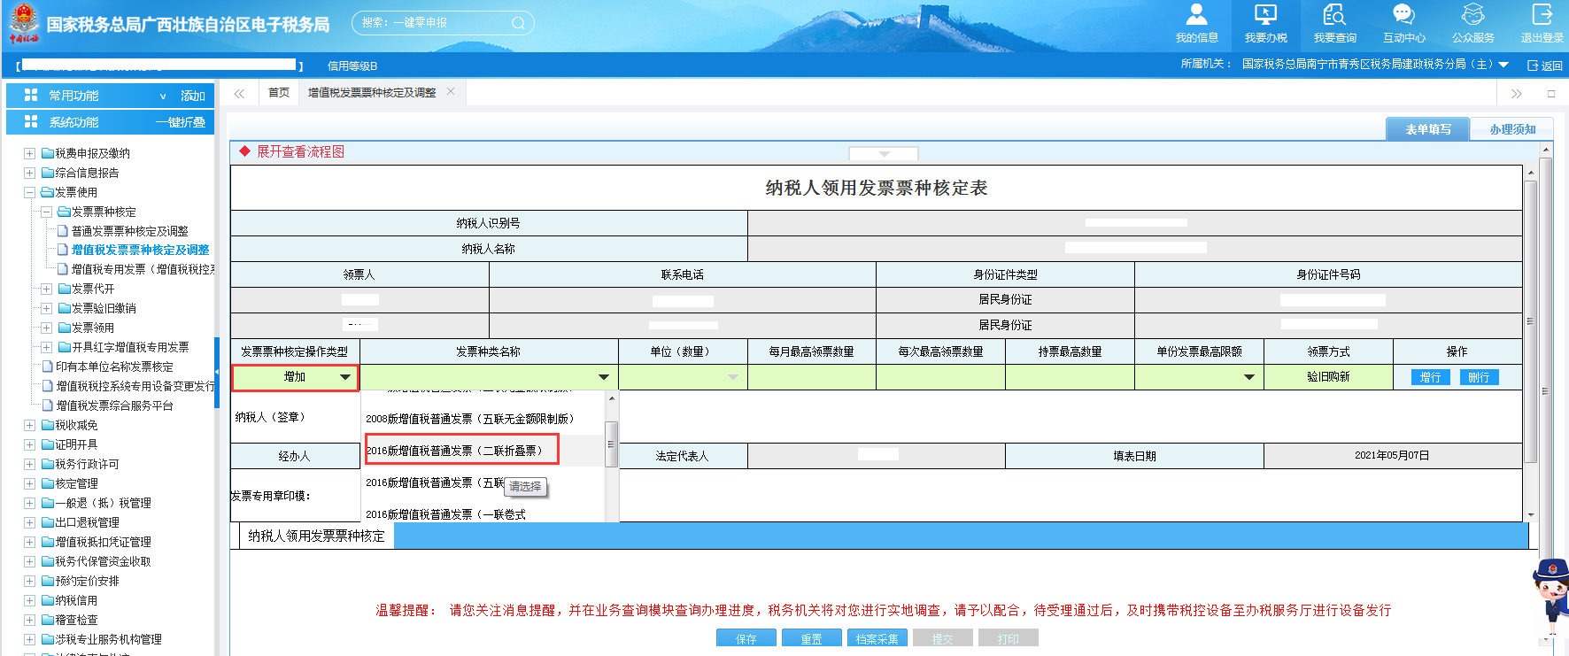
Task: Expand the 税费申报及缴纳 tree node
Action: point(29,154)
